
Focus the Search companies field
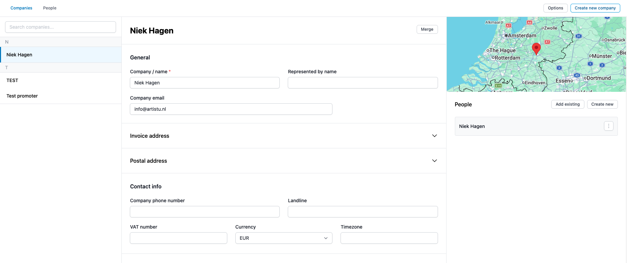tap(61, 27)
